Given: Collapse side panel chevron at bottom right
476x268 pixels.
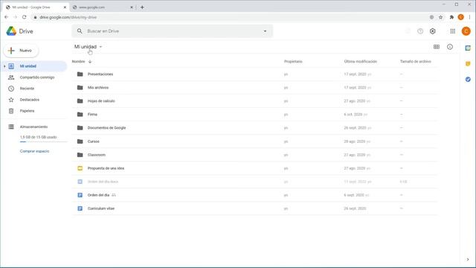Looking at the screenshot, I should [468, 260].
